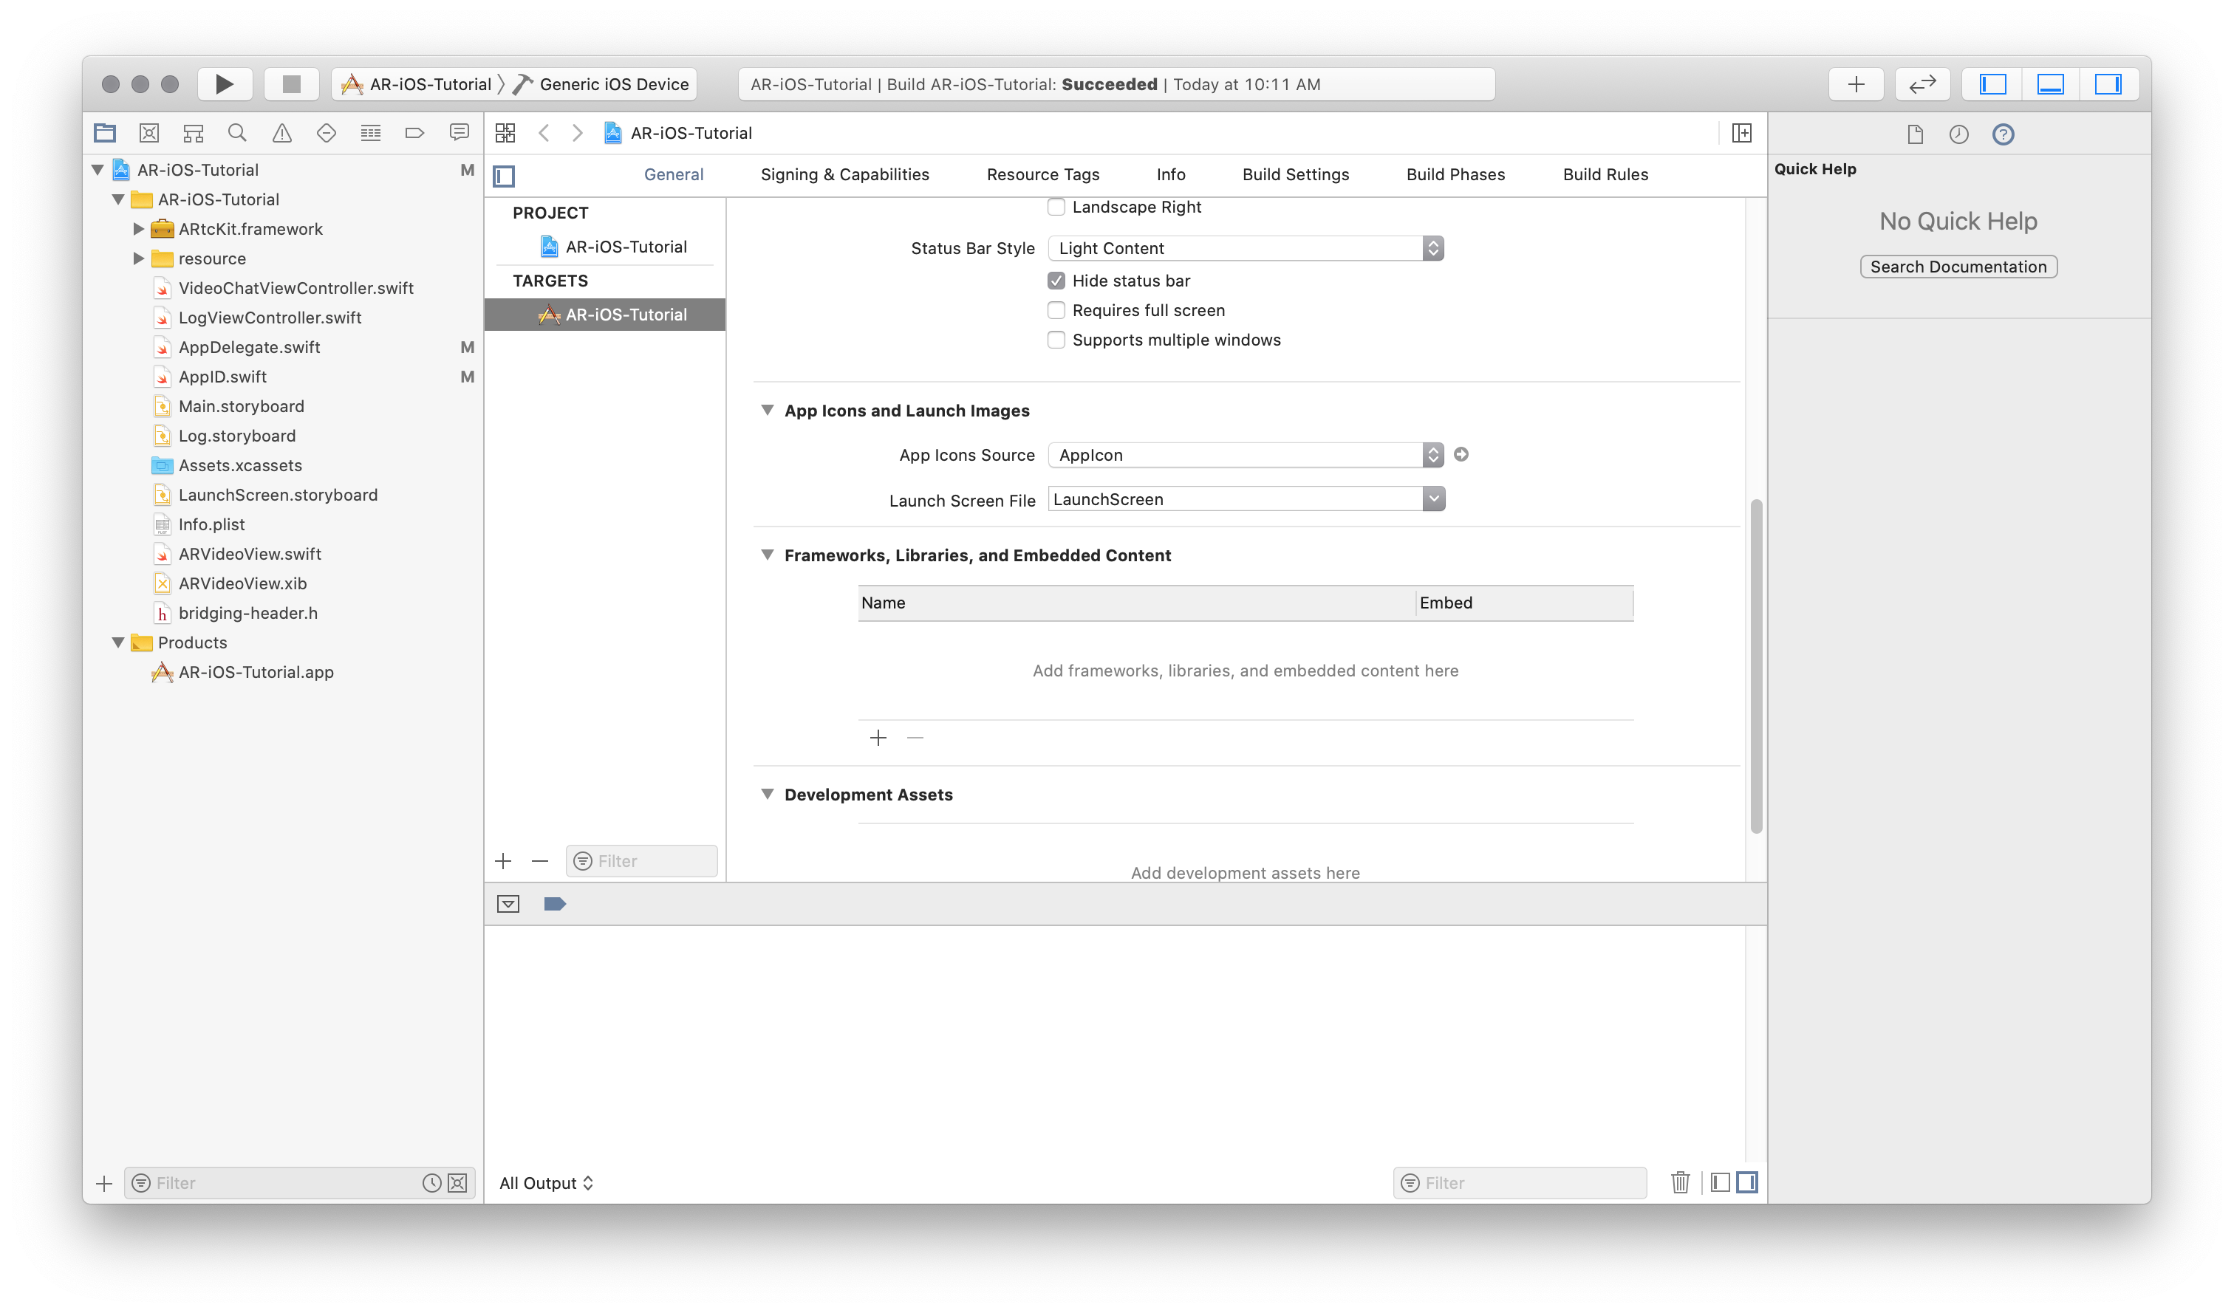Viewport: 2234px width, 1313px height.
Task: Expand the resource folder
Action: click(138, 258)
